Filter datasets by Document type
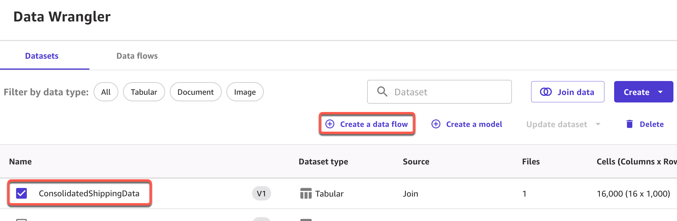This screenshot has height=221, width=677. click(x=195, y=92)
